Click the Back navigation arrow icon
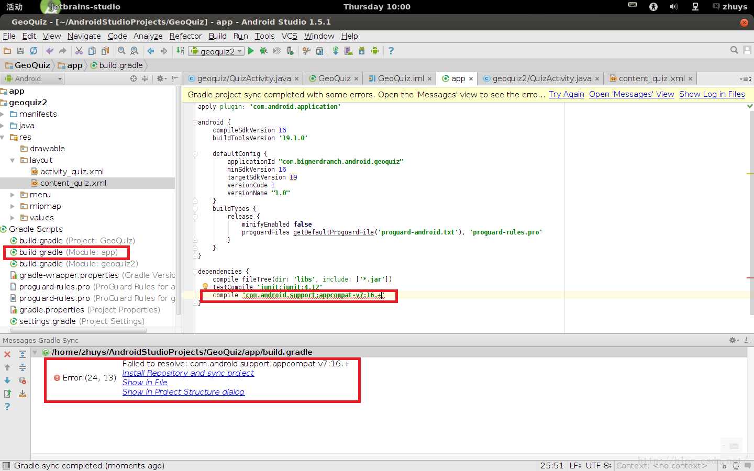 tap(151, 51)
